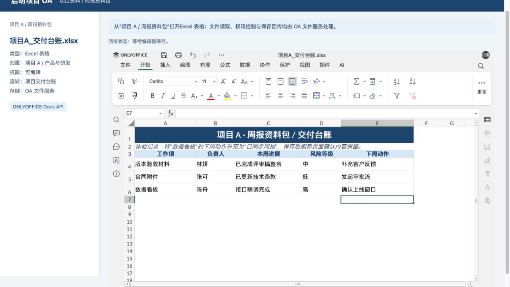Expand the summation function dropdown
The image size is (510, 287).
click(x=364, y=81)
